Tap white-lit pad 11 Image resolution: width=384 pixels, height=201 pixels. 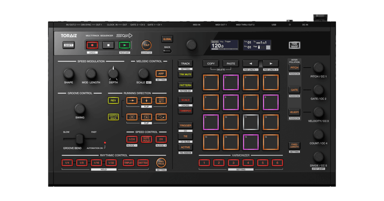click(250, 122)
